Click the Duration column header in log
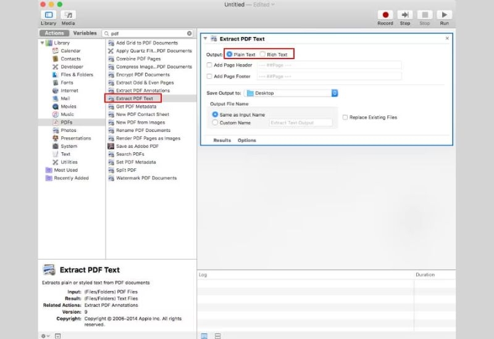 (x=425, y=274)
